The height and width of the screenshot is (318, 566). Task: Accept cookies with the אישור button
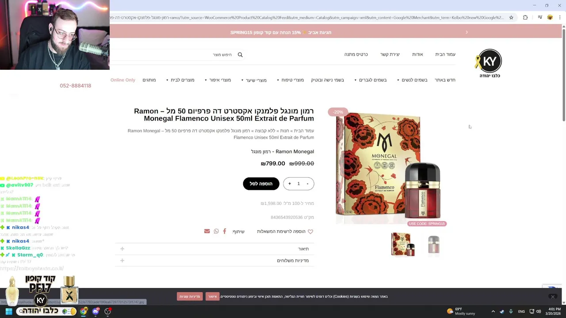point(213,296)
